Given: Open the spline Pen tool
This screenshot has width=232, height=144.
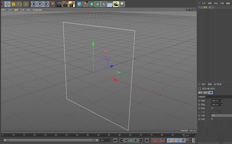Looking at the screenshot, I should tap(86, 4).
